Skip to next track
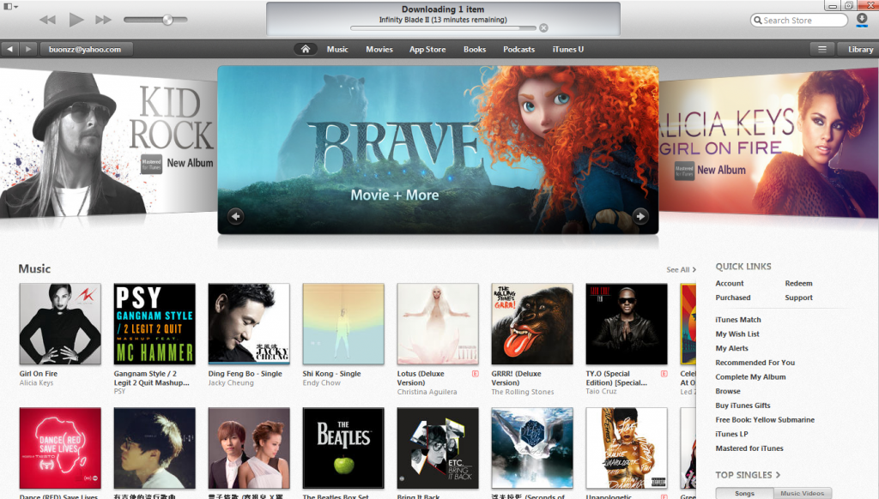Image resolution: width=879 pixels, height=499 pixels. (103, 21)
